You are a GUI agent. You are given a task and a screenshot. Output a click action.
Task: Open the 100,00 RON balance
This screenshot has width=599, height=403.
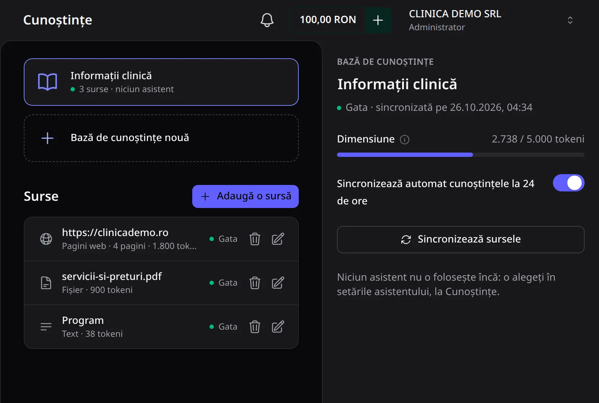point(328,20)
